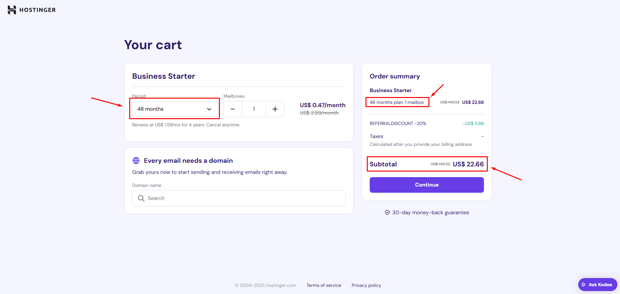Viewport: 620px width, 294px height.
Task: Click the chevron arrow in the Period selector
Action: 209,109
